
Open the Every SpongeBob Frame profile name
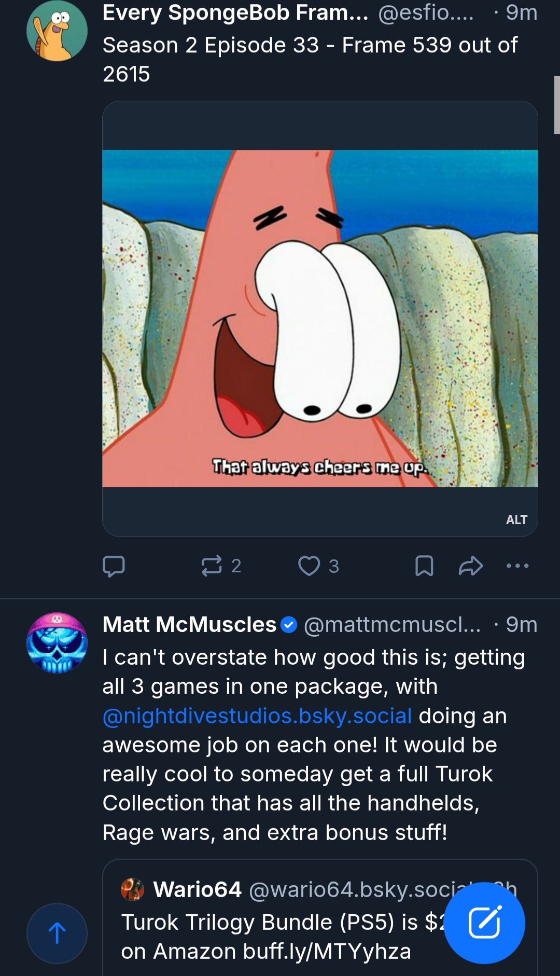click(235, 12)
